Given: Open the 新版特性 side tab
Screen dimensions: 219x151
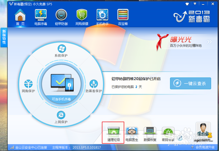Looking at the screenshot, I should click(x=4, y=37).
